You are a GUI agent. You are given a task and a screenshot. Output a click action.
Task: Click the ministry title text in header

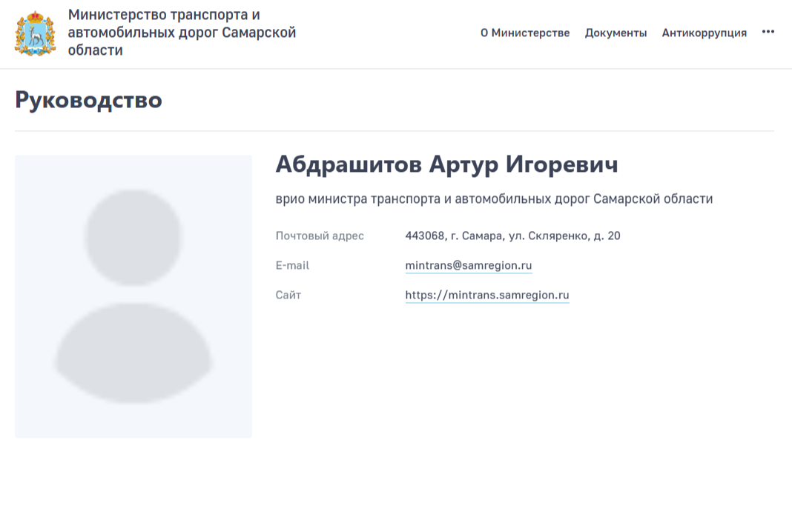pos(182,33)
